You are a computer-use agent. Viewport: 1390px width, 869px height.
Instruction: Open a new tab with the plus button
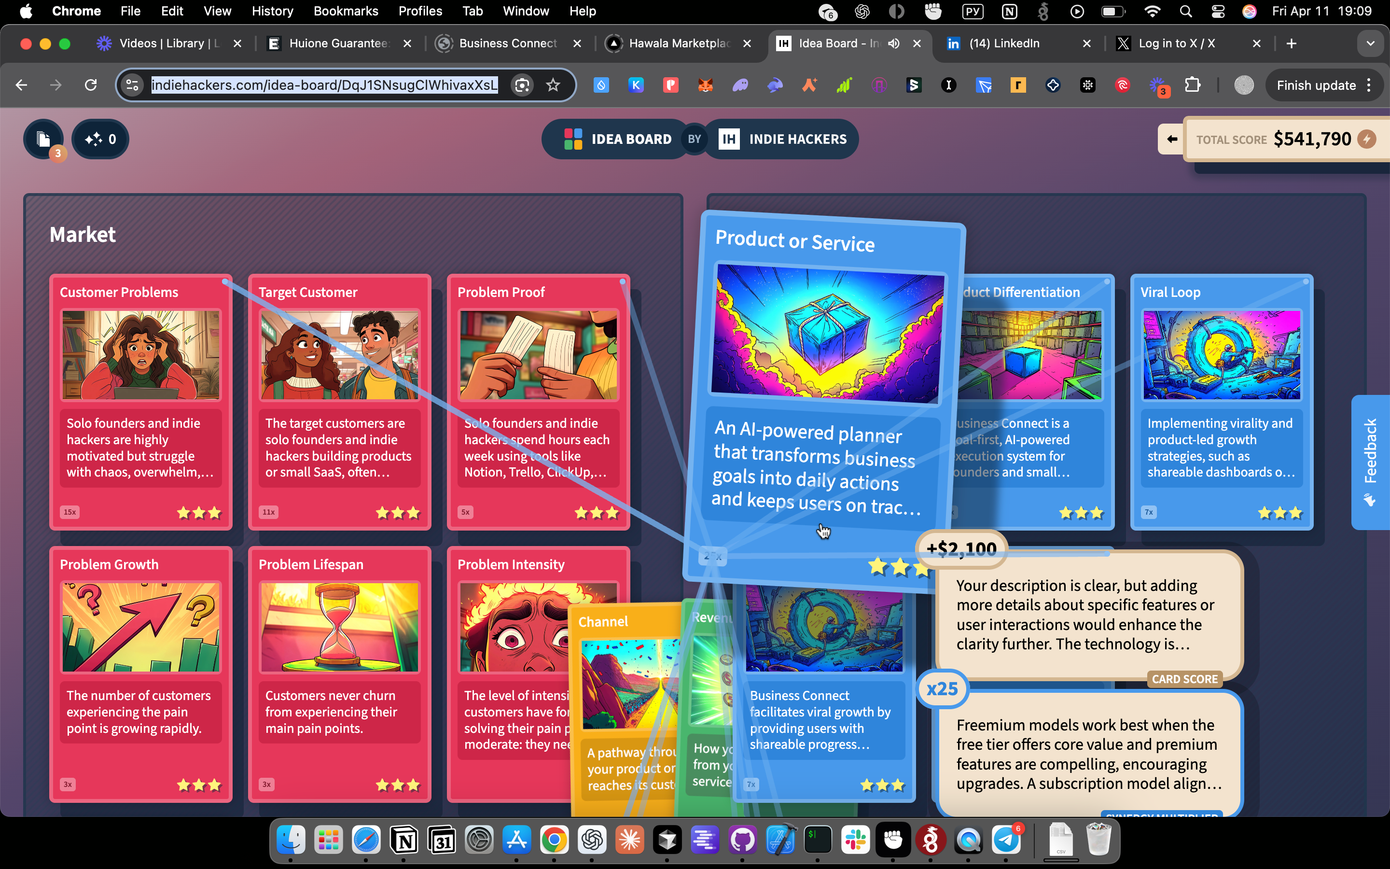tap(1291, 43)
